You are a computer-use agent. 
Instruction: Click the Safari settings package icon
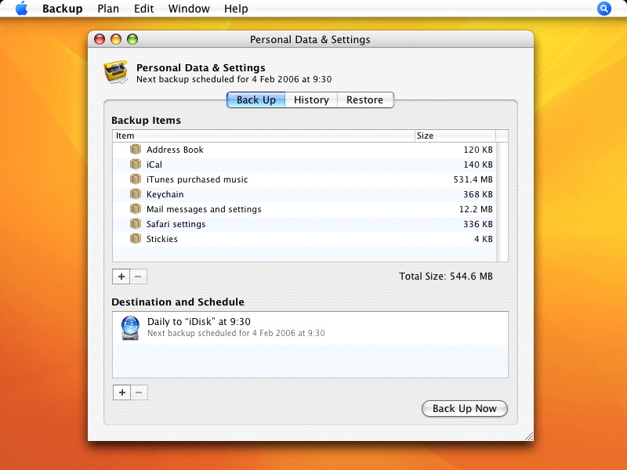(136, 224)
